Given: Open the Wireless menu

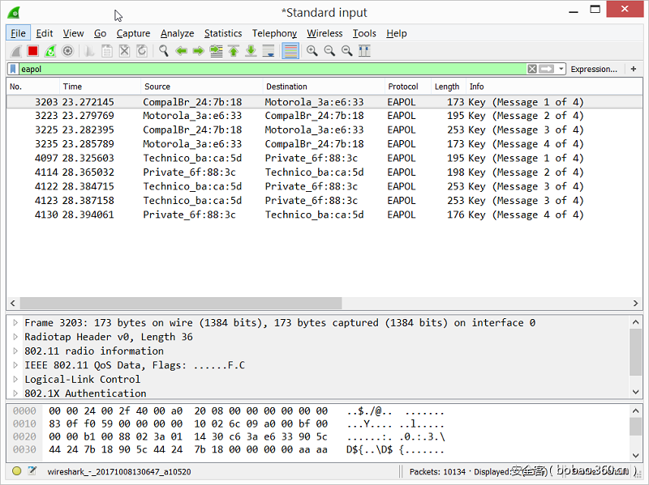Looking at the screenshot, I should [x=324, y=33].
